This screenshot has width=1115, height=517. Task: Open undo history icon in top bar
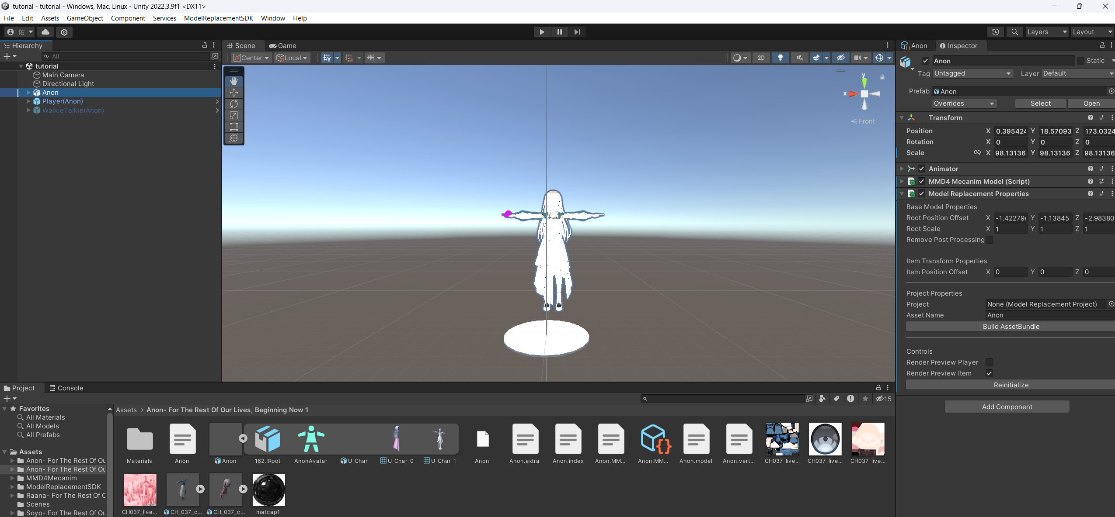tap(996, 32)
